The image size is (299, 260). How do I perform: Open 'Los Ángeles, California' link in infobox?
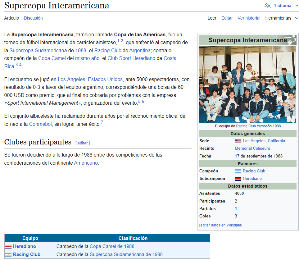pos(264,141)
